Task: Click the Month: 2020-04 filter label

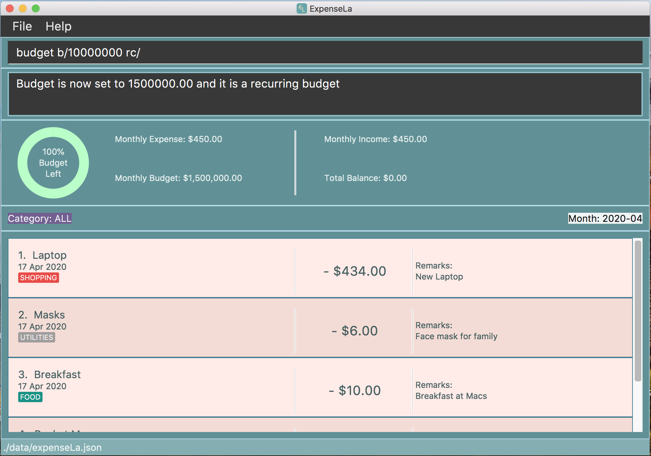Action: pos(605,218)
